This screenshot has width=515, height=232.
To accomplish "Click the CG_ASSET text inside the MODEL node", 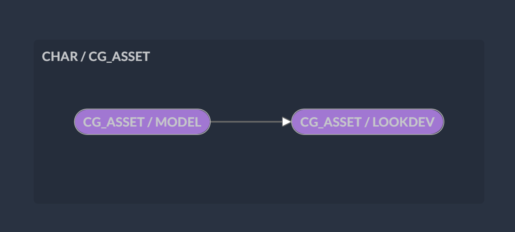I will 113,122.
